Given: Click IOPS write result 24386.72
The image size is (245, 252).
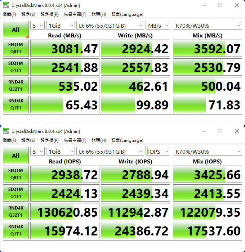Looking at the screenshot, I should [135, 230].
